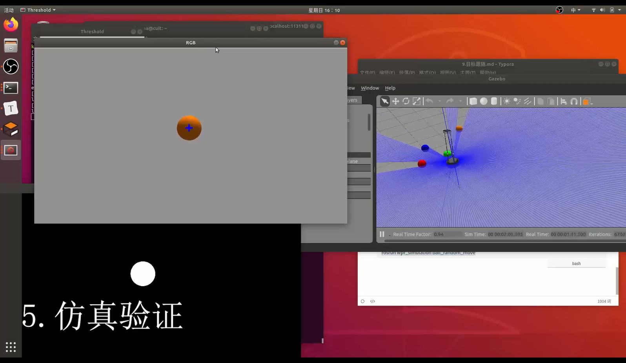Open the undo history dropdown arrow

click(x=440, y=101)
